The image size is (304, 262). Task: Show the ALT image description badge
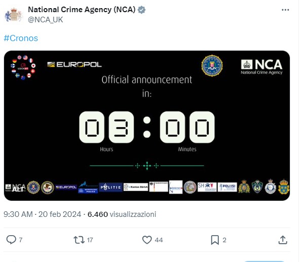17,189
